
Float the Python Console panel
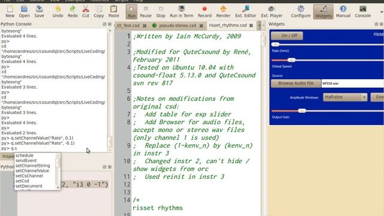(x=104, y=24)
